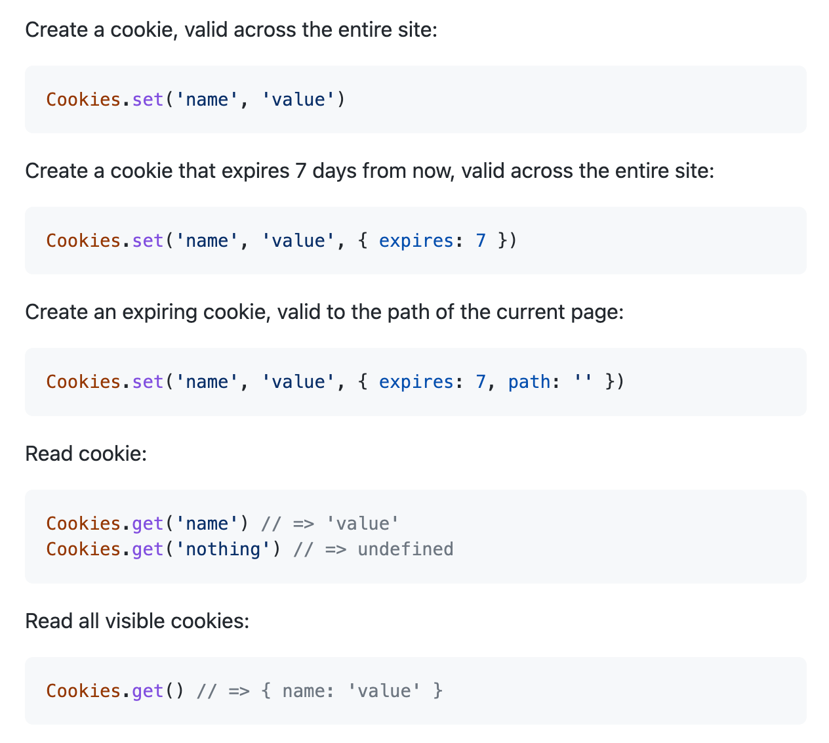829x743 pixels.
Task: Click the 'undefined' comment text
Action: [405, 549]
